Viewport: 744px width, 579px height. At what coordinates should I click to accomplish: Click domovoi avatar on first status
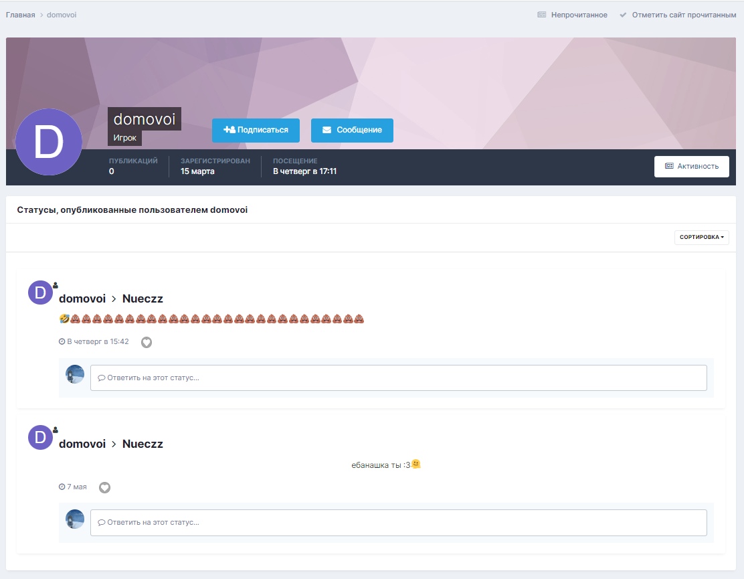click(40, 293)
